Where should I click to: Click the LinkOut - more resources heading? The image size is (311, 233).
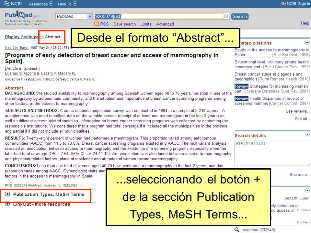click(x=41, y=204)
